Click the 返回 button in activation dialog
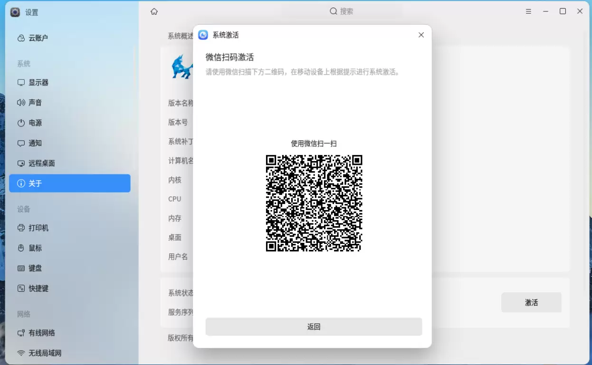 pos(314,327)
